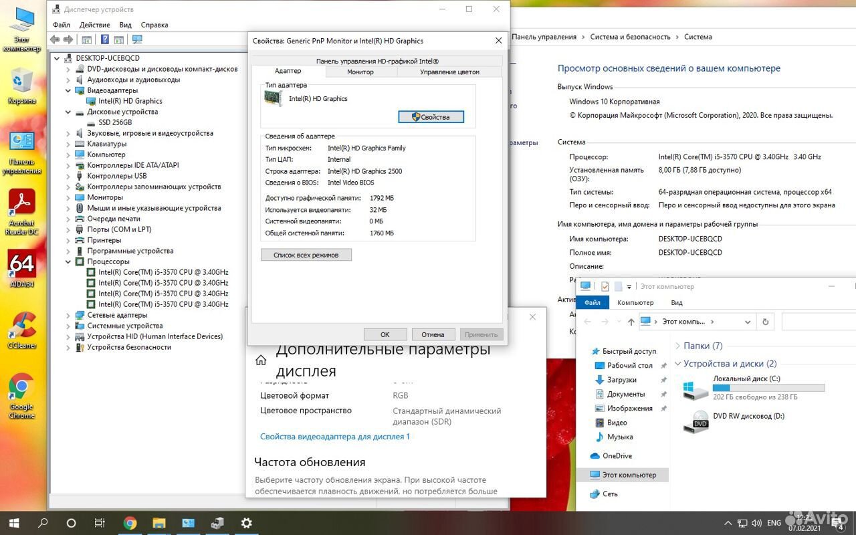Click the show/hide console tree toolbar icon
Image resolution: width=856 pixels, height=535 pixels.
pyautogui.click(x=87, y=39)
